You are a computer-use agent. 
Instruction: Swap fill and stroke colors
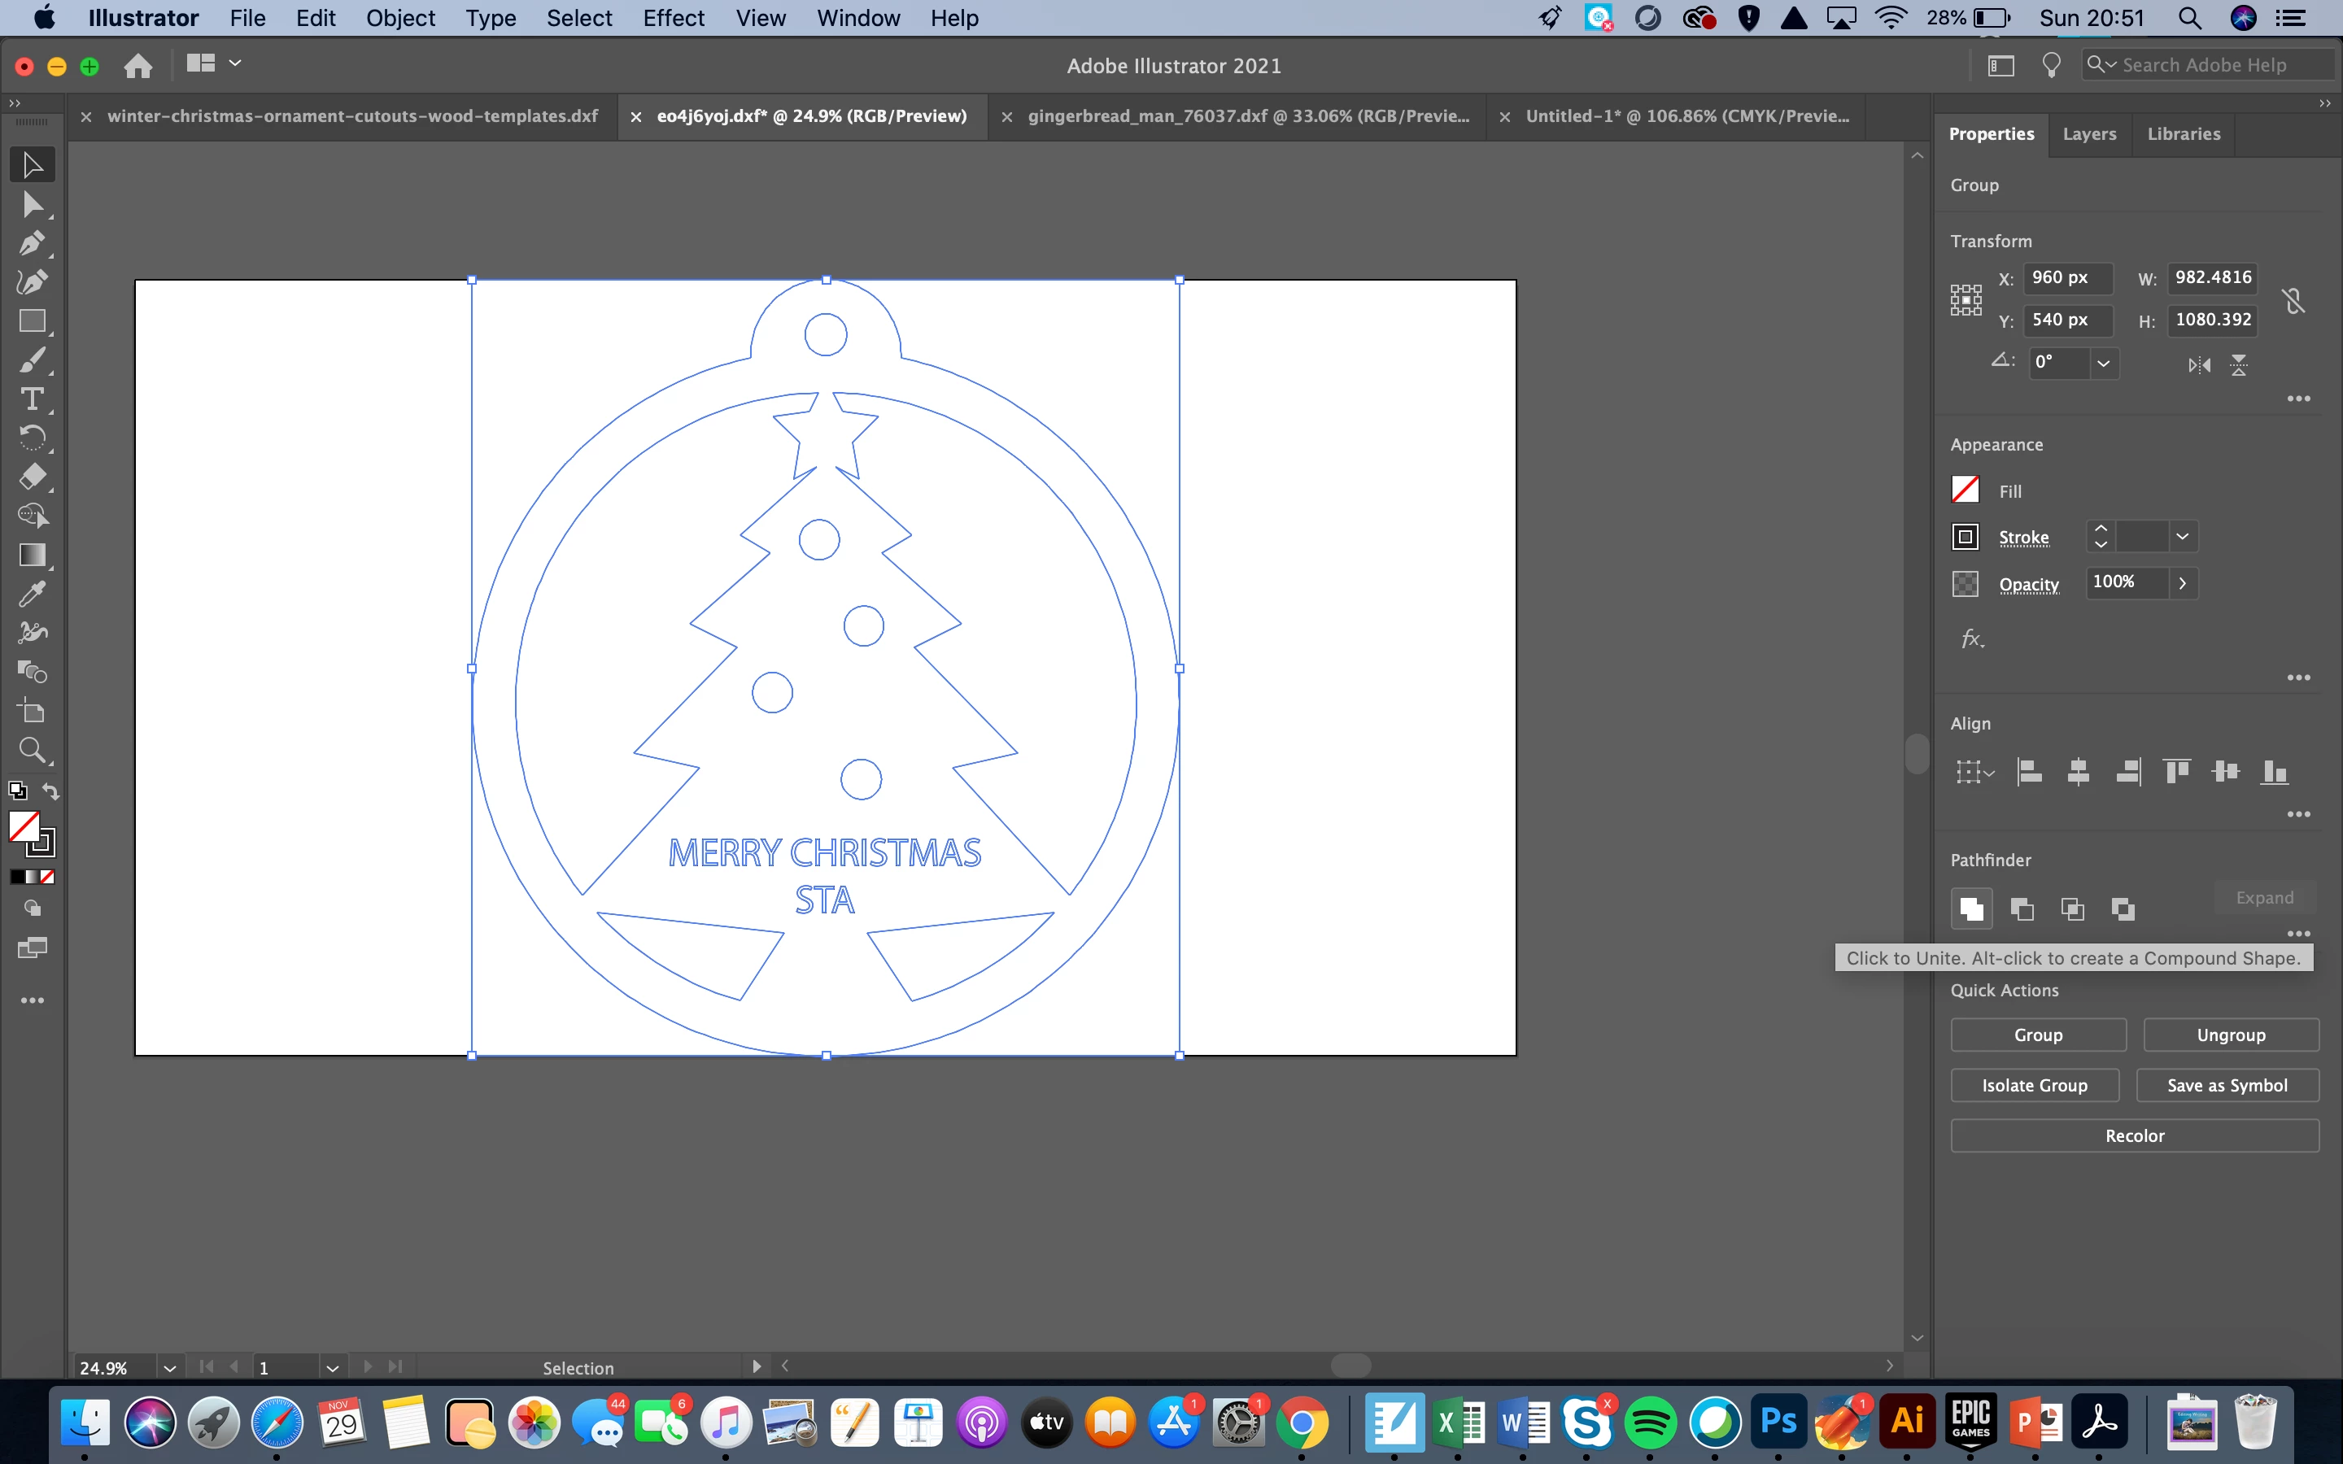click(50, 791)
